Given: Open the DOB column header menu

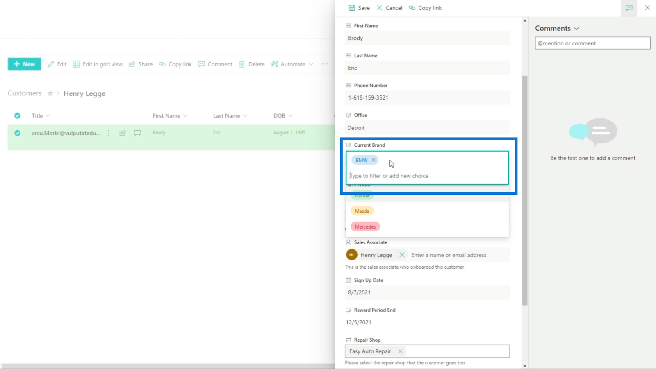Looking at the screenshot, I should click(x=283, y=116).
